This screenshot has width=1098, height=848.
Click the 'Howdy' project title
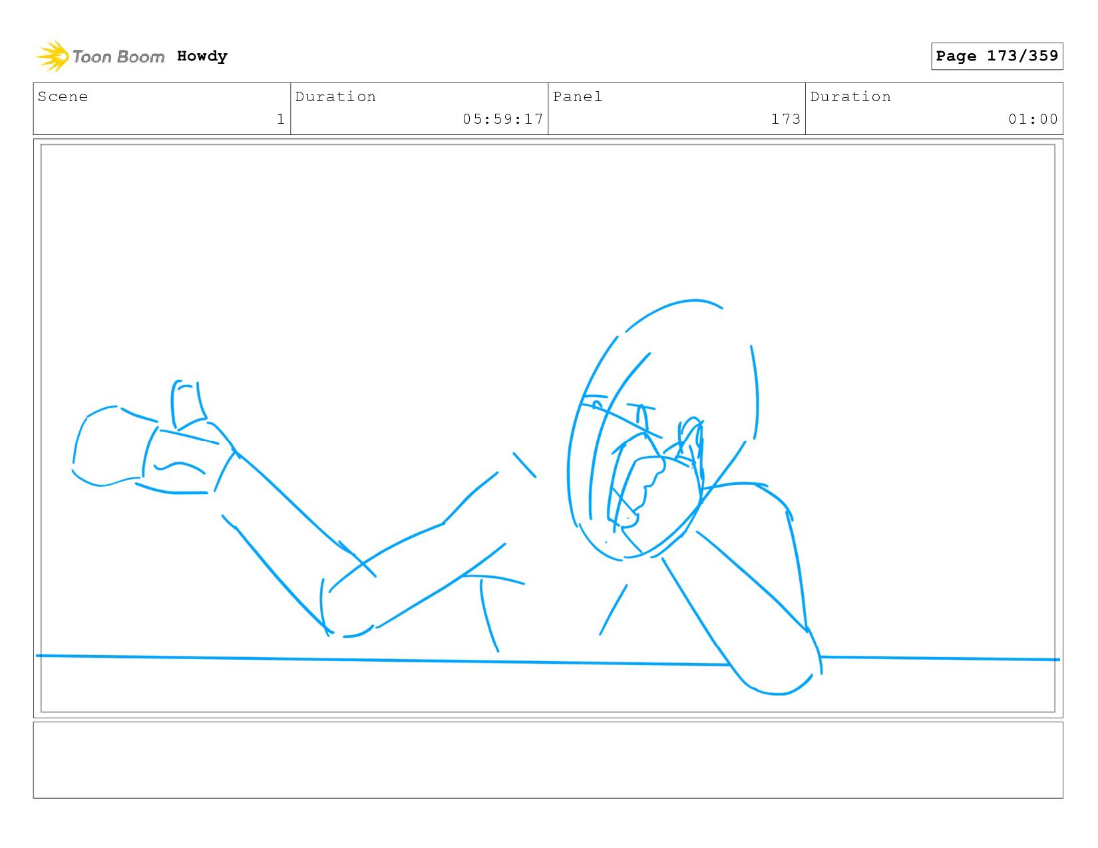coord(202,57)
